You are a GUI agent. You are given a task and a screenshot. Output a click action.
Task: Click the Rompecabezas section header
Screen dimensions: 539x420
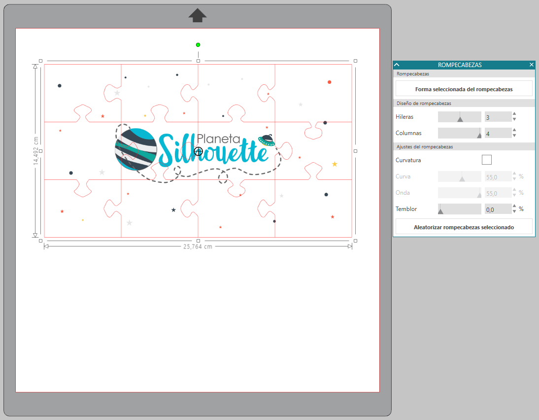[x=464, y=73]
